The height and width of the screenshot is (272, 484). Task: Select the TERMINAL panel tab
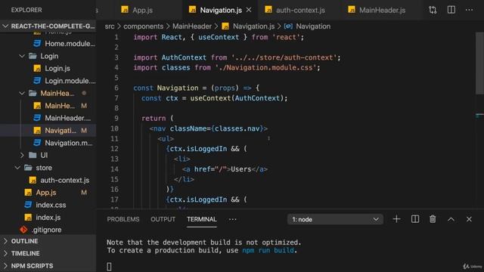coord(202,219)
